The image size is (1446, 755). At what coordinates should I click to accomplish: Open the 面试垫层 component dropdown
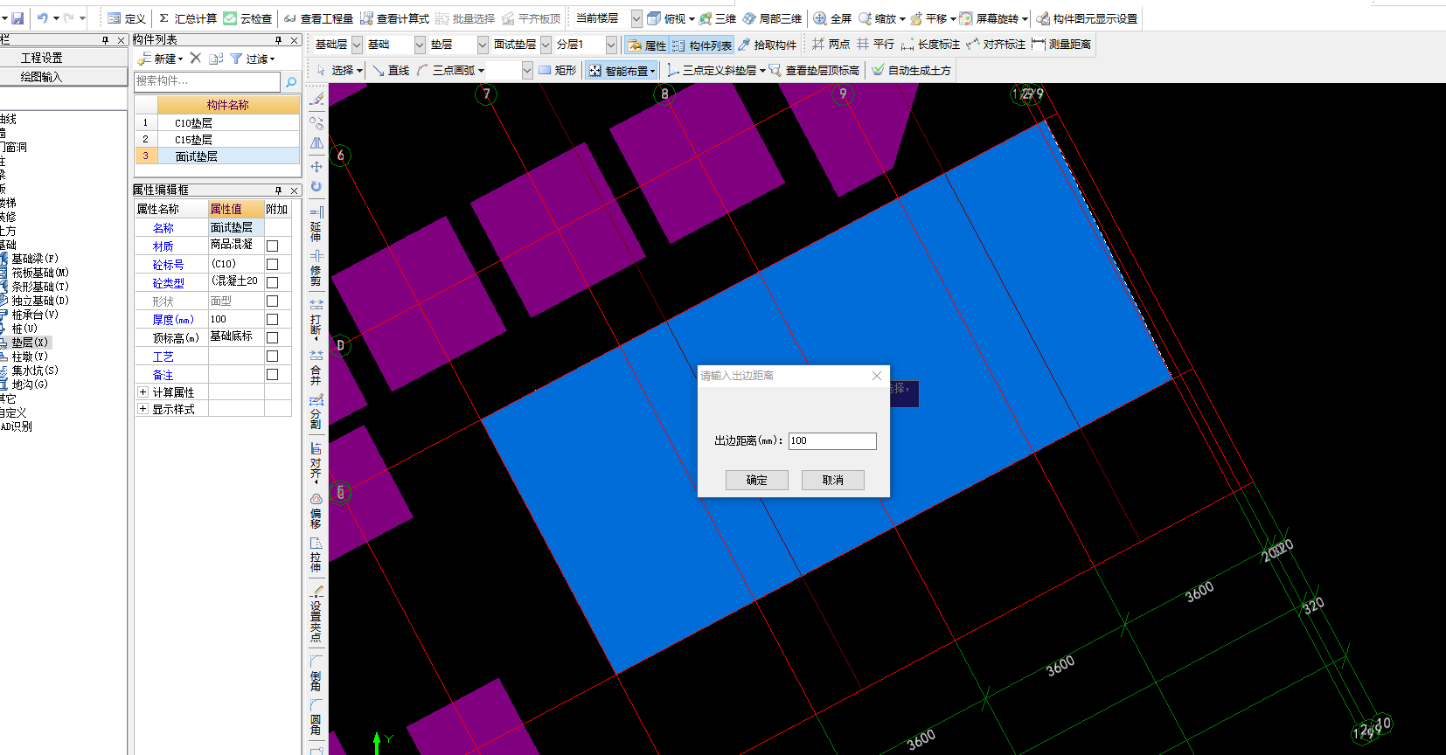point(546,45)
